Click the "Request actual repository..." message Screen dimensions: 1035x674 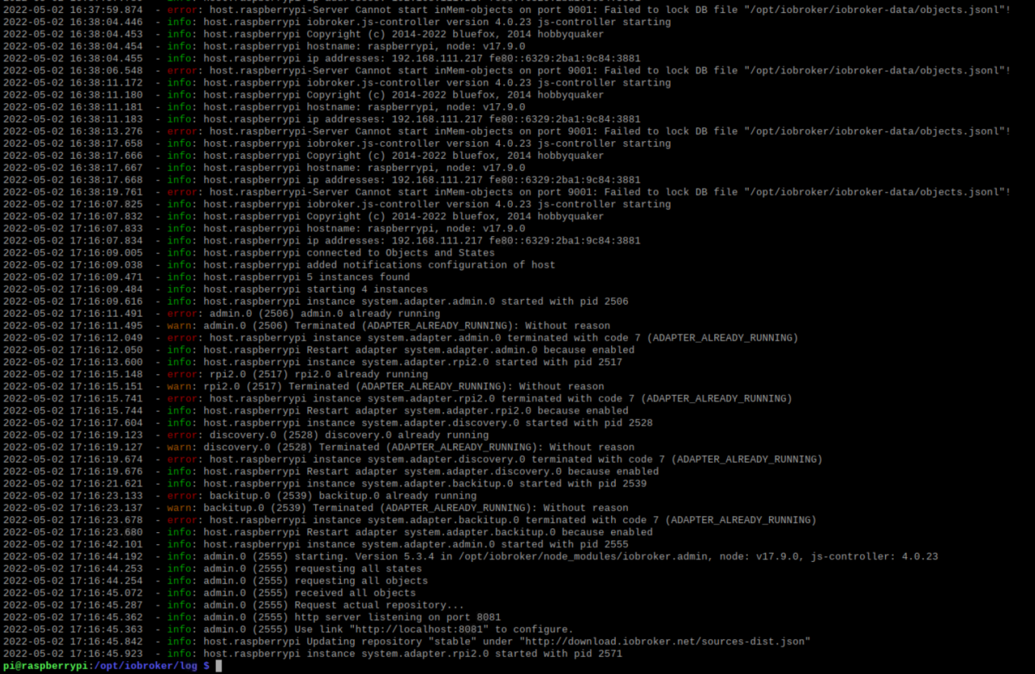point(380,605)
